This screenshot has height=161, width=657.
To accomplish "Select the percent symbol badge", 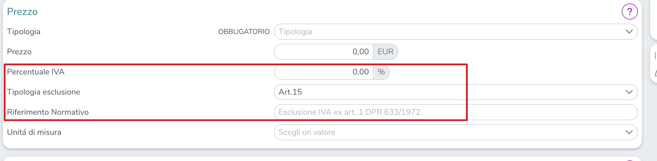I will click(381, 72).
